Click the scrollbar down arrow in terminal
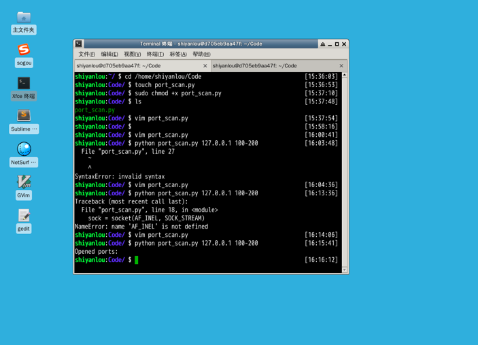478x345 pixels. [x=345, y=270]
